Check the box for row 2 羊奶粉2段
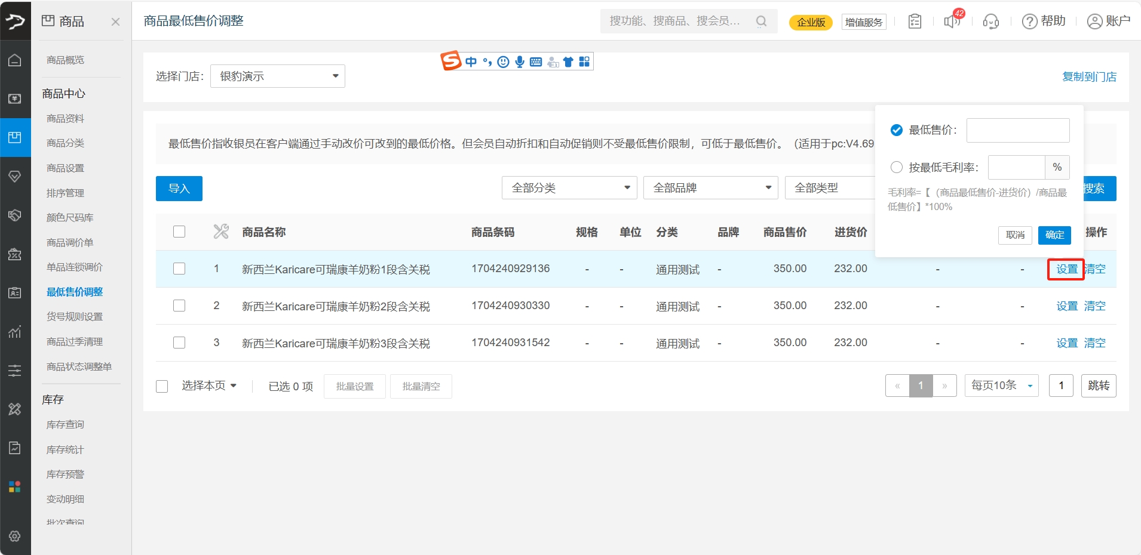Viewport: 1141px width, 555px height. click(x=179, y=306)
